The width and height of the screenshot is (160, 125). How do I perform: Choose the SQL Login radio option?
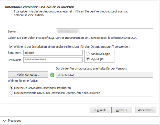(88, 59)
